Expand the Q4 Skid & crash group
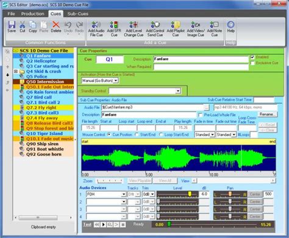 click(16, 71)
